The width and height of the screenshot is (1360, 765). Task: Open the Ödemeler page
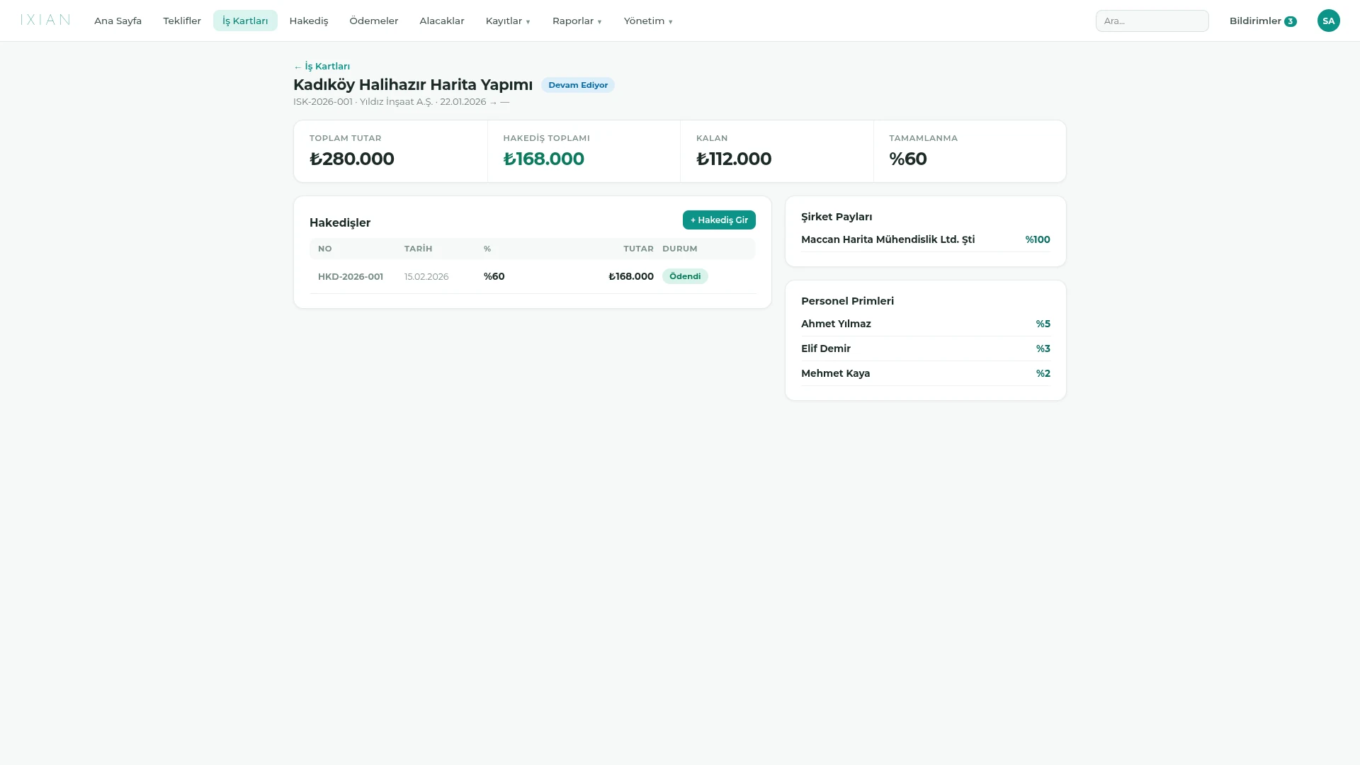[374, 21]
